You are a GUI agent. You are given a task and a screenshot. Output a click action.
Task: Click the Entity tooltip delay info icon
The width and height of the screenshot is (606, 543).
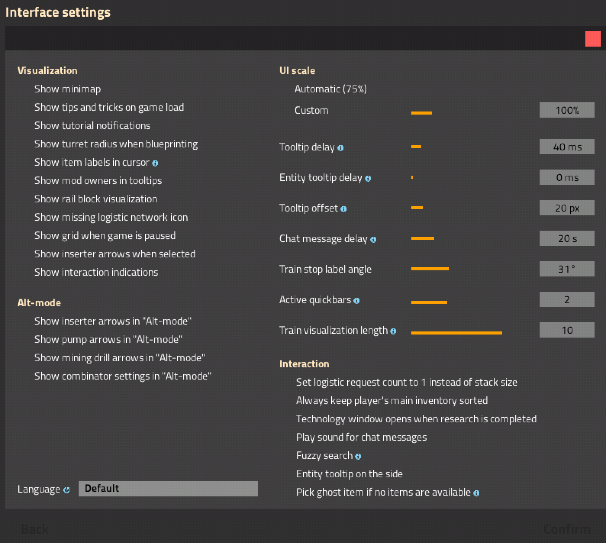coord(368,178)
